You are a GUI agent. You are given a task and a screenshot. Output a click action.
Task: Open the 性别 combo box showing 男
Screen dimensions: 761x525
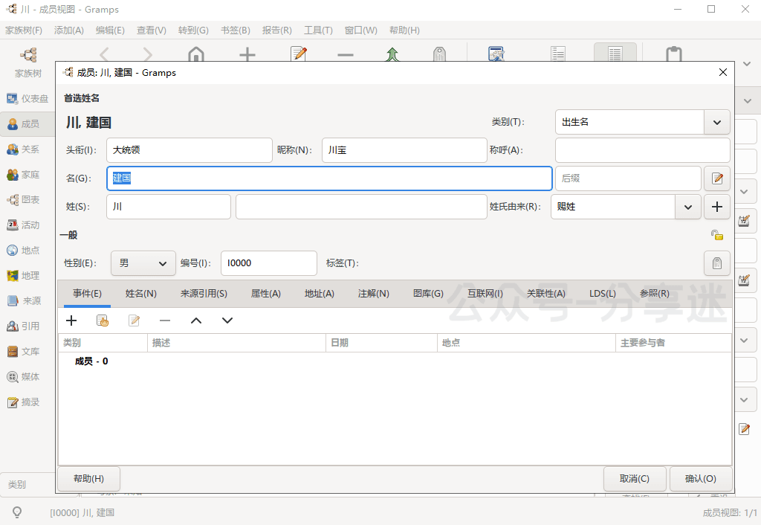coord(143,263)
